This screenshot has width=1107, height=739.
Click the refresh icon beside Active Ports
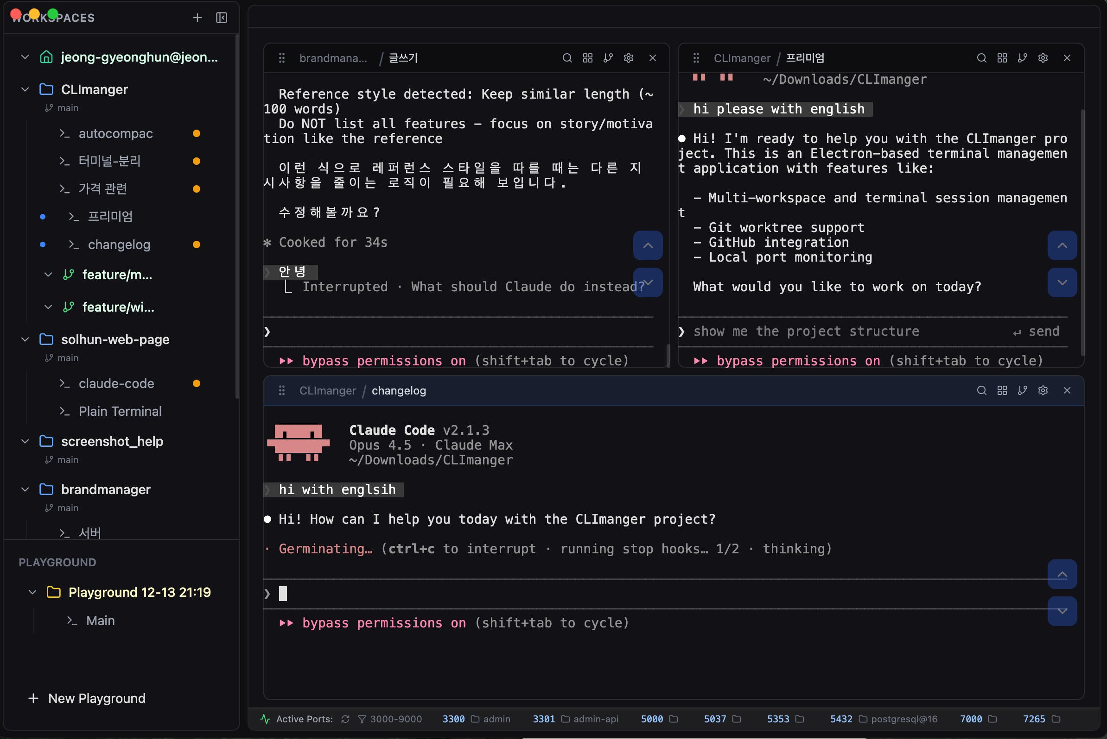[x=345, y=719]
